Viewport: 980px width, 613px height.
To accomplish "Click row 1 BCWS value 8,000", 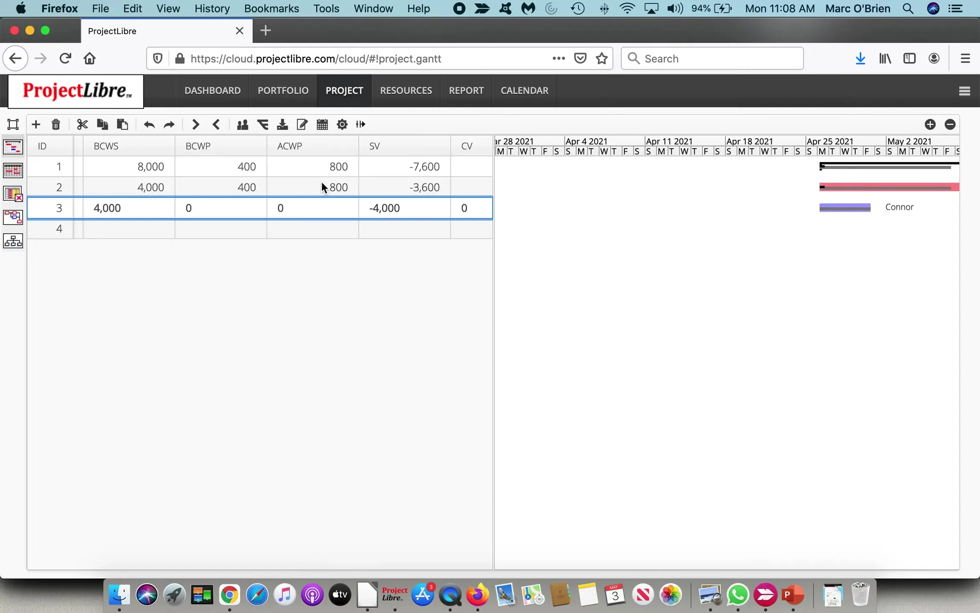I will pos(129,166).
